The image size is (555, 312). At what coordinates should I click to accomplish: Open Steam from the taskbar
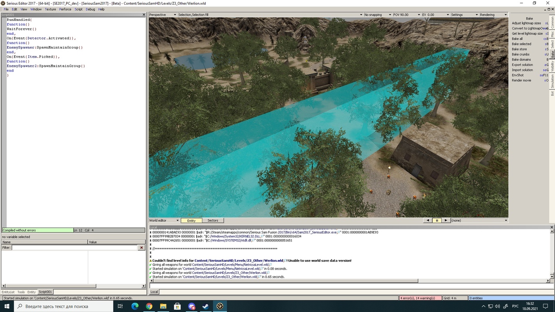tap(206, 306)
